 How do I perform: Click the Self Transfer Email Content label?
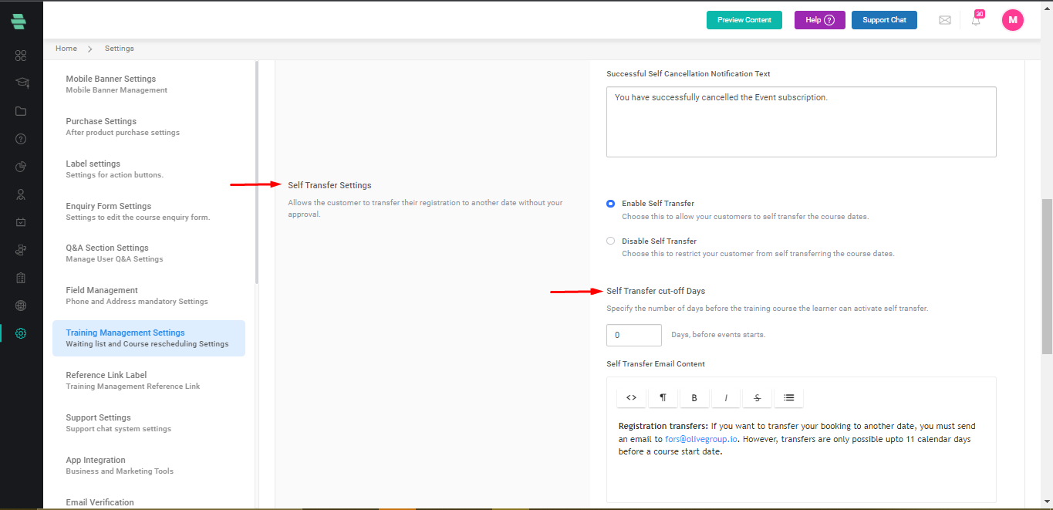pos(656,363)
